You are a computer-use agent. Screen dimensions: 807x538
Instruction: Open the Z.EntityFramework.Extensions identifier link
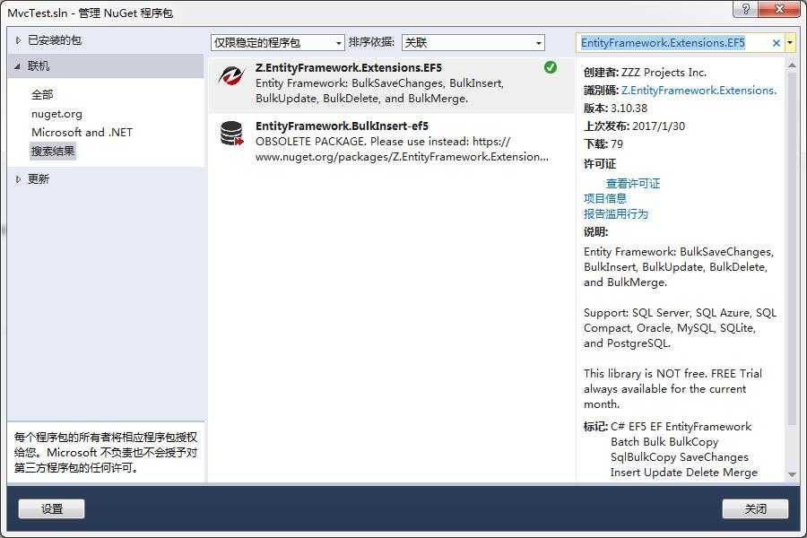tap(699, 91)
